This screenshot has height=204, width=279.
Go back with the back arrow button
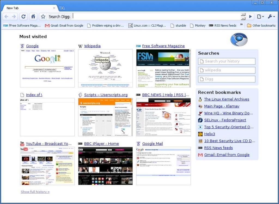tap(7, 17)
